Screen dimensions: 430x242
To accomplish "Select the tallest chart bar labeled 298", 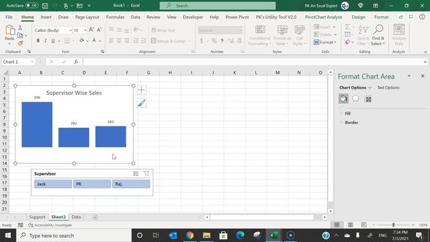I will (x=37, y=124).
